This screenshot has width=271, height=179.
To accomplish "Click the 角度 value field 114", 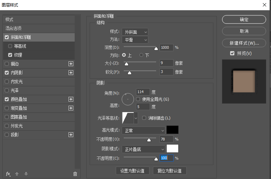I will click(x=143, y=92).
